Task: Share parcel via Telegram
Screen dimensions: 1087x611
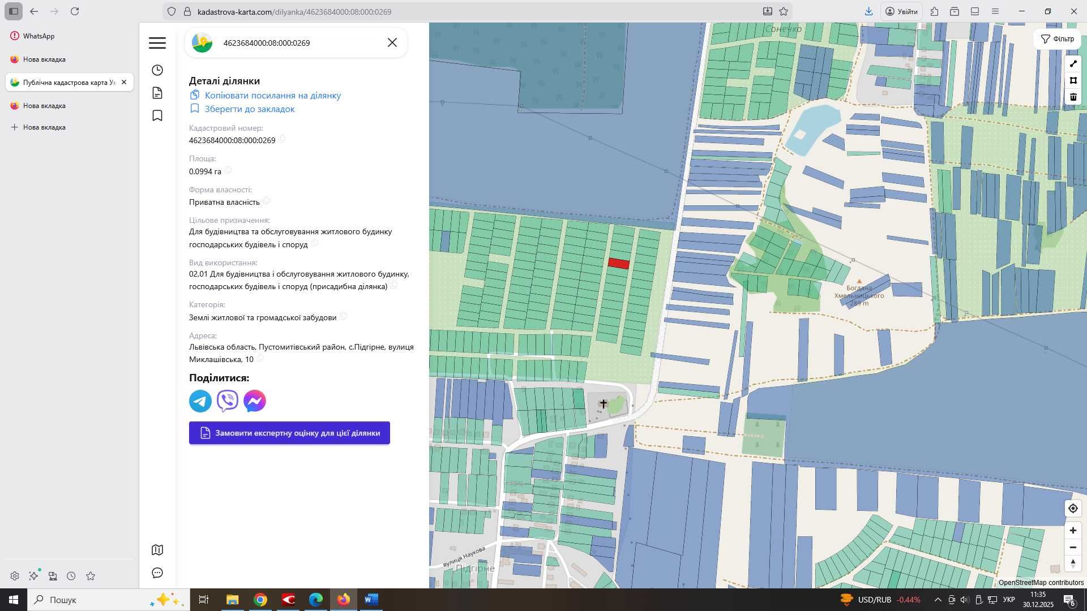Action: 200,401
